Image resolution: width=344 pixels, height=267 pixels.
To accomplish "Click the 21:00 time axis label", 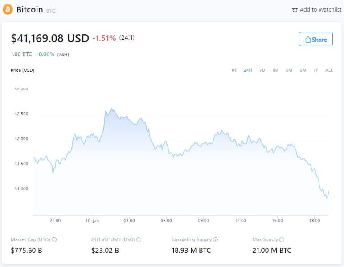I will point(55,221).
